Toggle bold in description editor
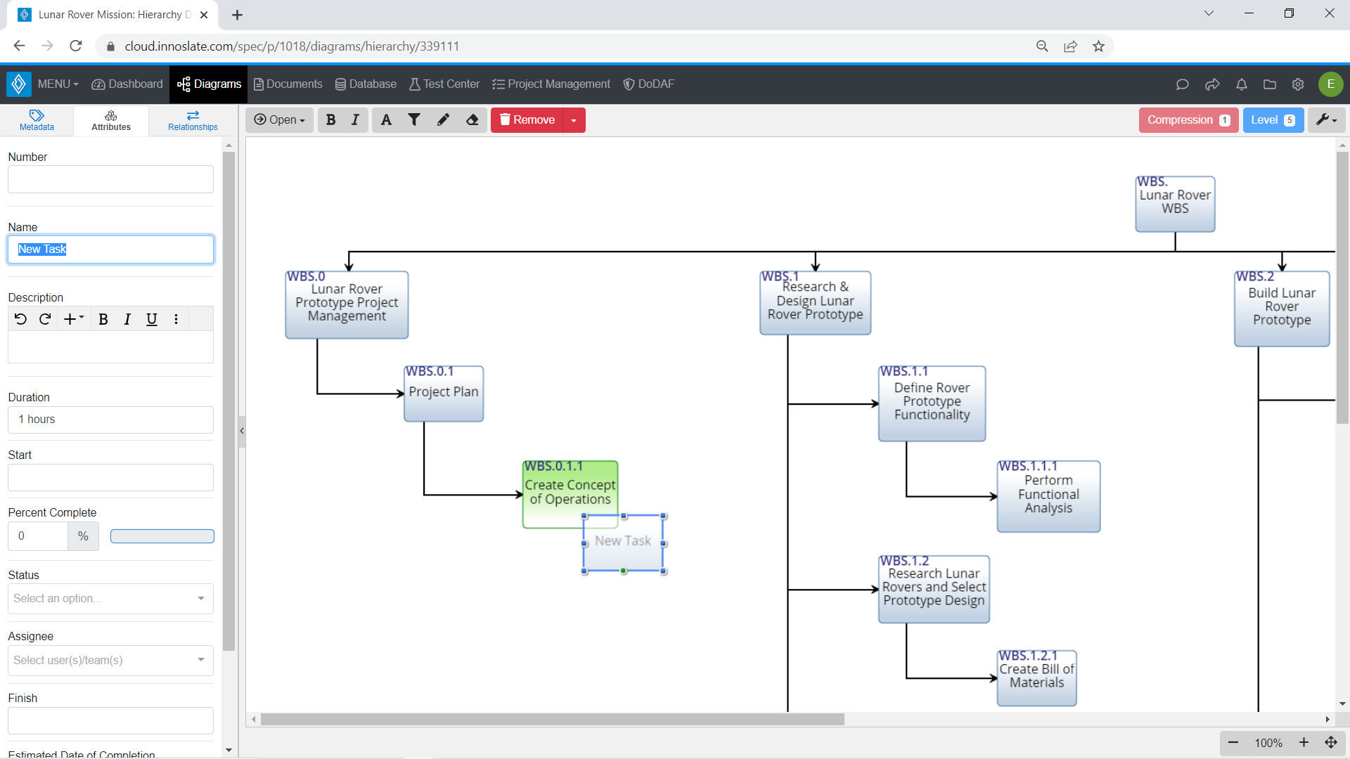This screenshot has width=1350, height=759. click(x=103, y=319)
